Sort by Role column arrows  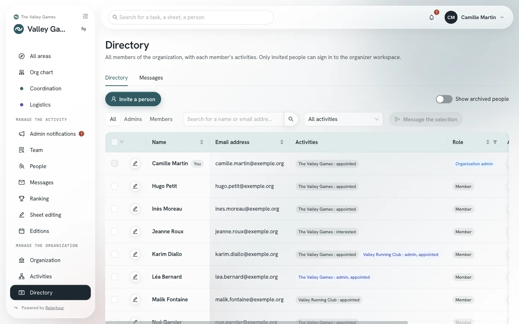pos(488,142)
